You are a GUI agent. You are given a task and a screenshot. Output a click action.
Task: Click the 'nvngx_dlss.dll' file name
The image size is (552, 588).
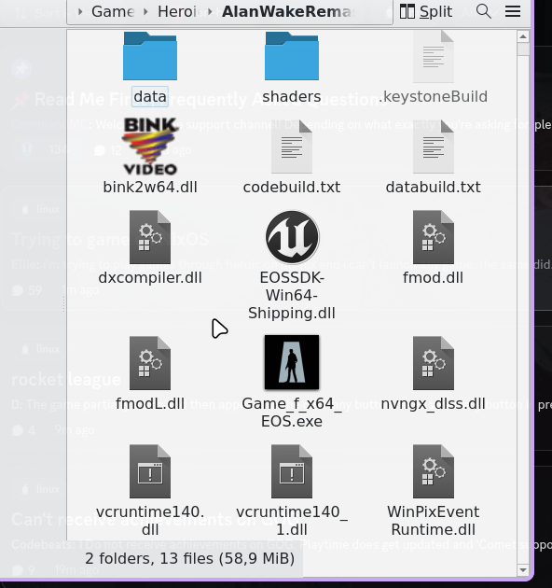(434, 404)
